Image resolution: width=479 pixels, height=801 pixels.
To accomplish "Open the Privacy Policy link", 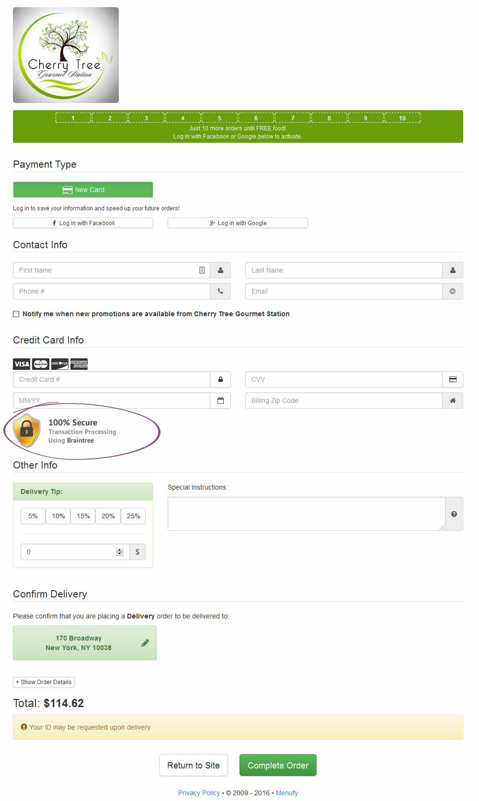I will [x=199, y=793].
